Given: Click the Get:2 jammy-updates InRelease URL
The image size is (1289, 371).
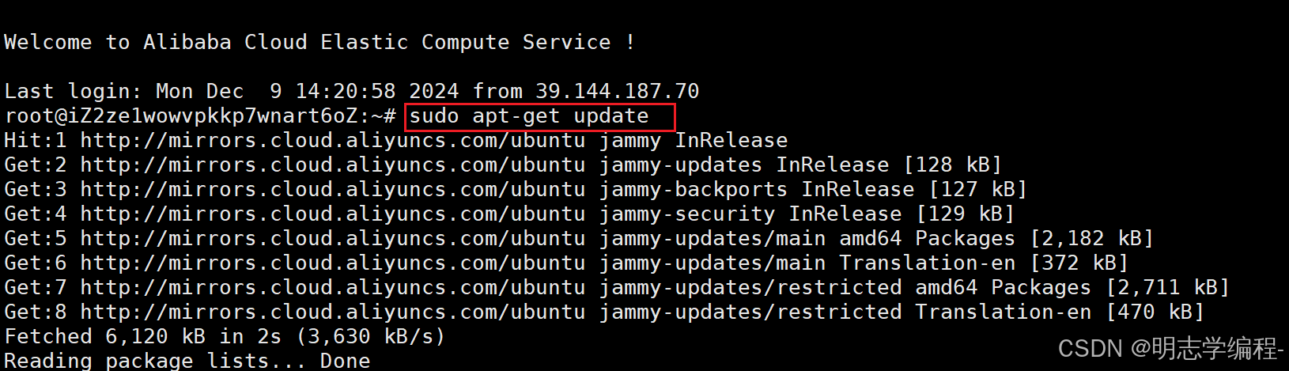Looking at the screenshot, I should [x=332, y=165].
